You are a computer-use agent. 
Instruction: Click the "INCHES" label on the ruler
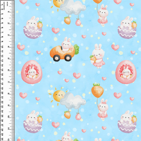click(7, 4)
